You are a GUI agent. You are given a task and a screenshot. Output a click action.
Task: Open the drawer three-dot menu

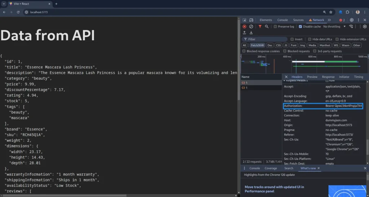pos(244,168)
